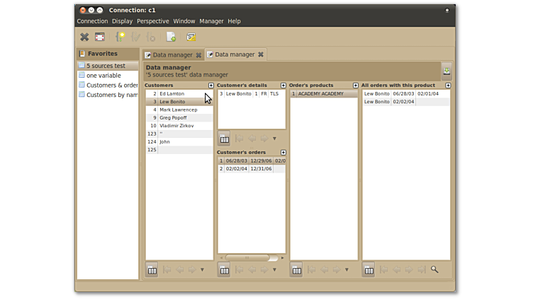Viewport: 533px width, 299px height.
Task: Expand the Customers panel with plus button
Action: [x=211, y=86]
